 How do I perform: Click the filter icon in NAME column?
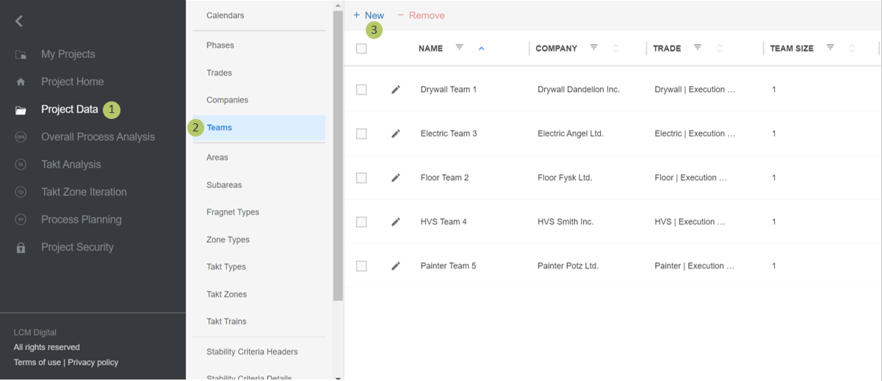460,48
